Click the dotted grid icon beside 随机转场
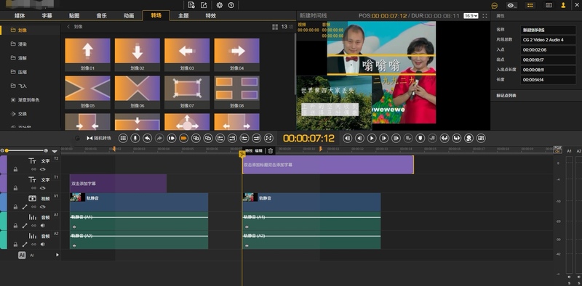This screenshot has width=582, height=286. tap(123, 138)
